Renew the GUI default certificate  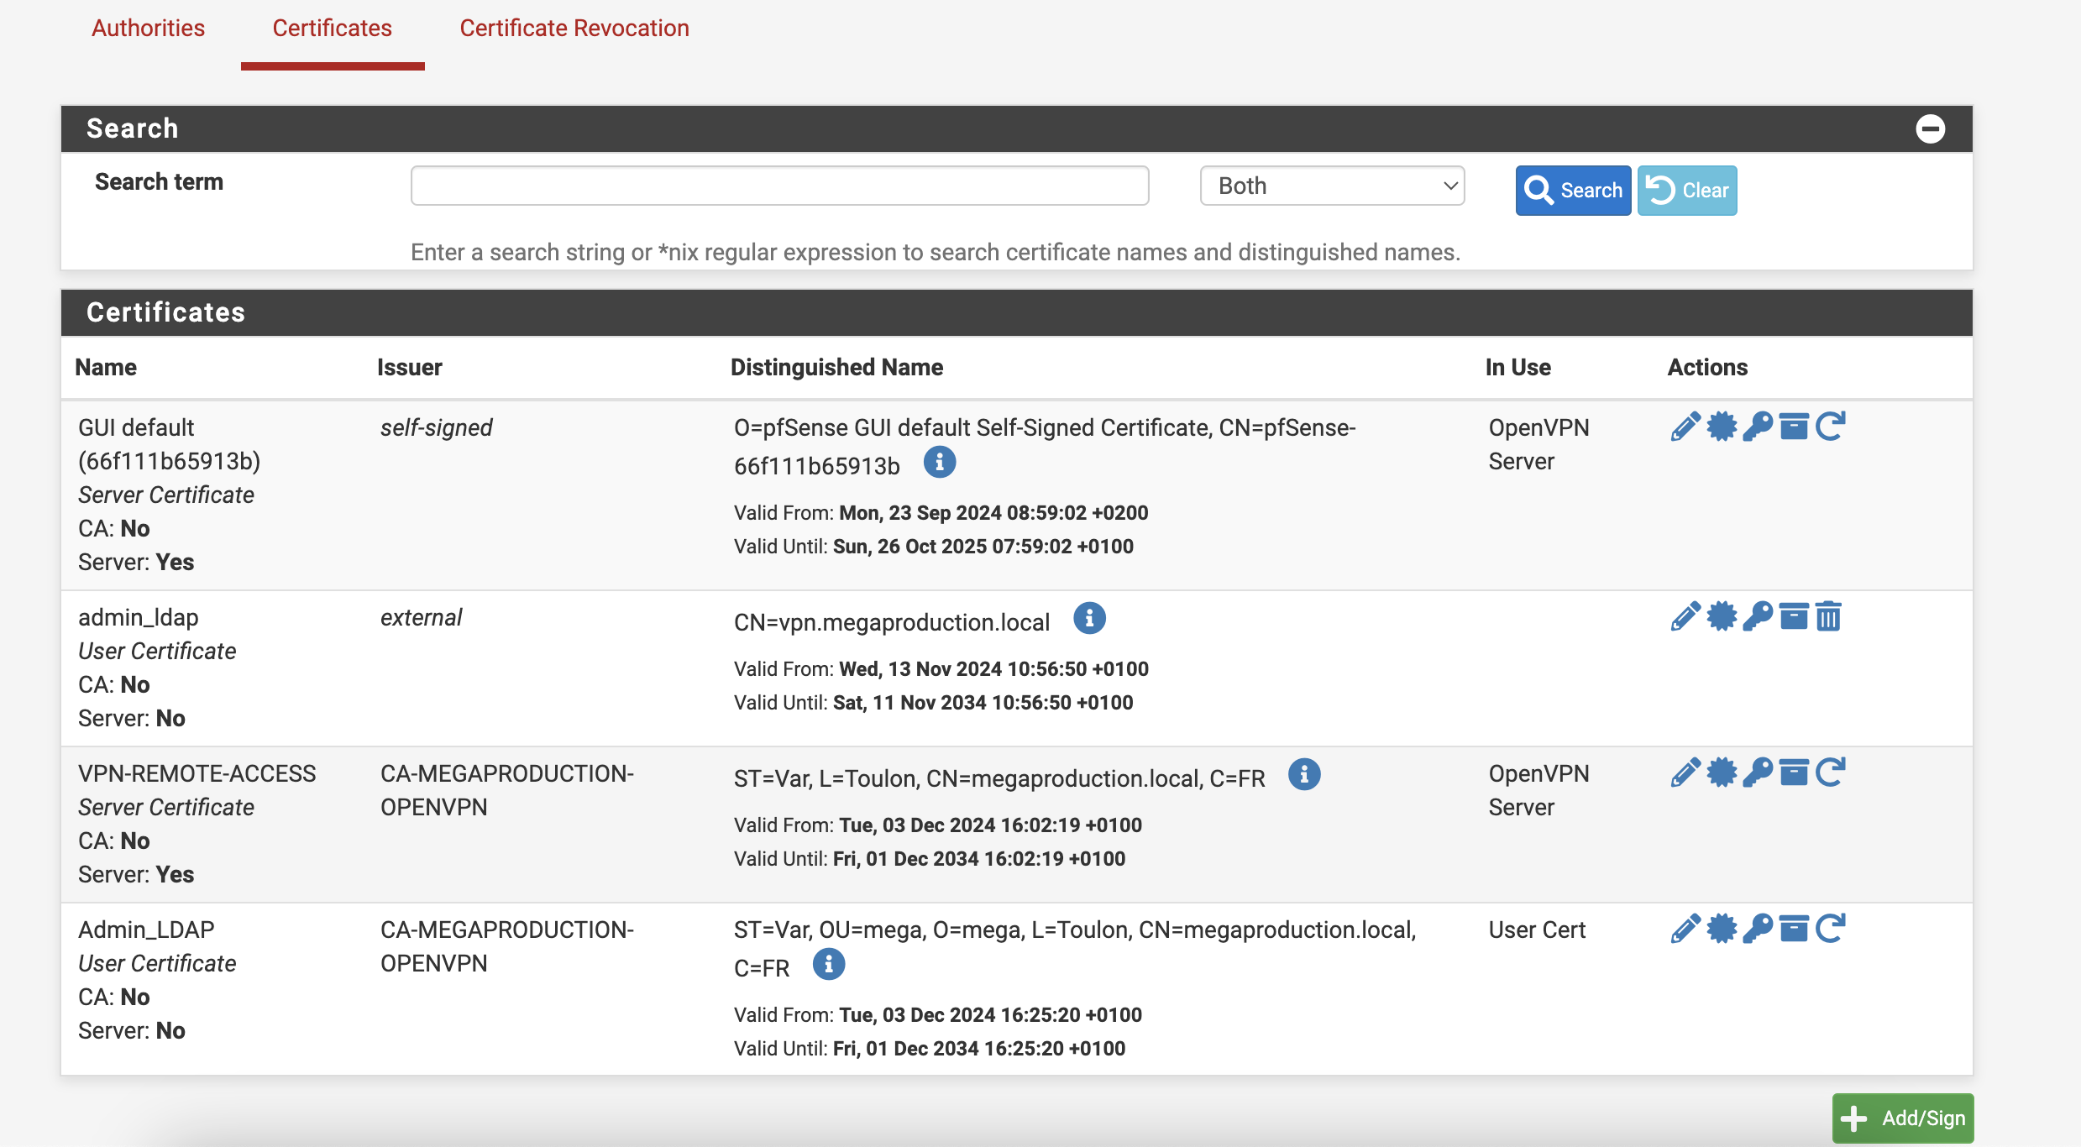(1831, 427)
